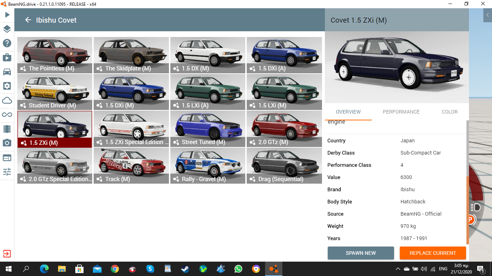Select The Skidplate (M) configuration
492x276 pixels.
point(131,55)
